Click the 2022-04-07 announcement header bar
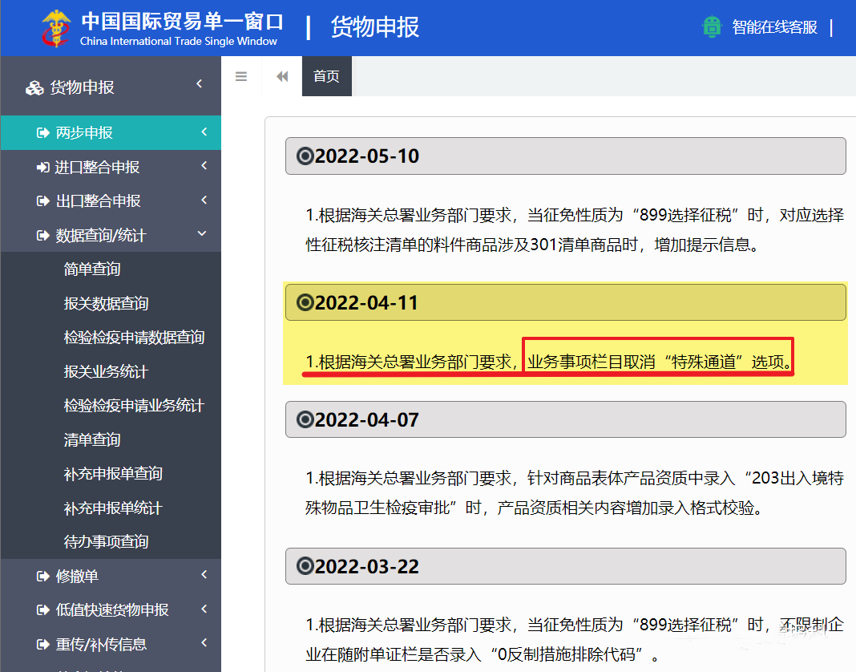856x672 pixels. [x=565, y=419]
